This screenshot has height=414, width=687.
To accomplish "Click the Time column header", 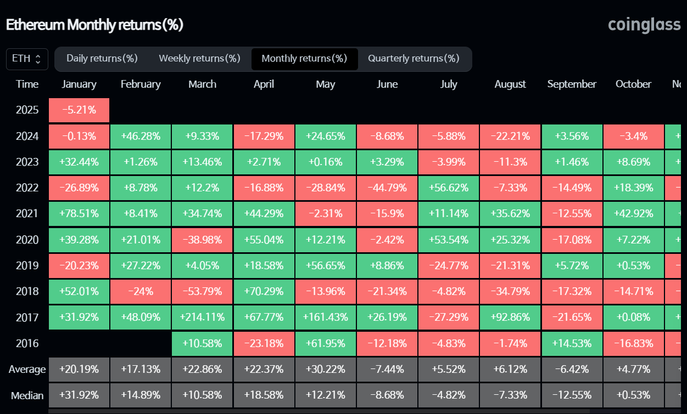I will click(27, 84).
